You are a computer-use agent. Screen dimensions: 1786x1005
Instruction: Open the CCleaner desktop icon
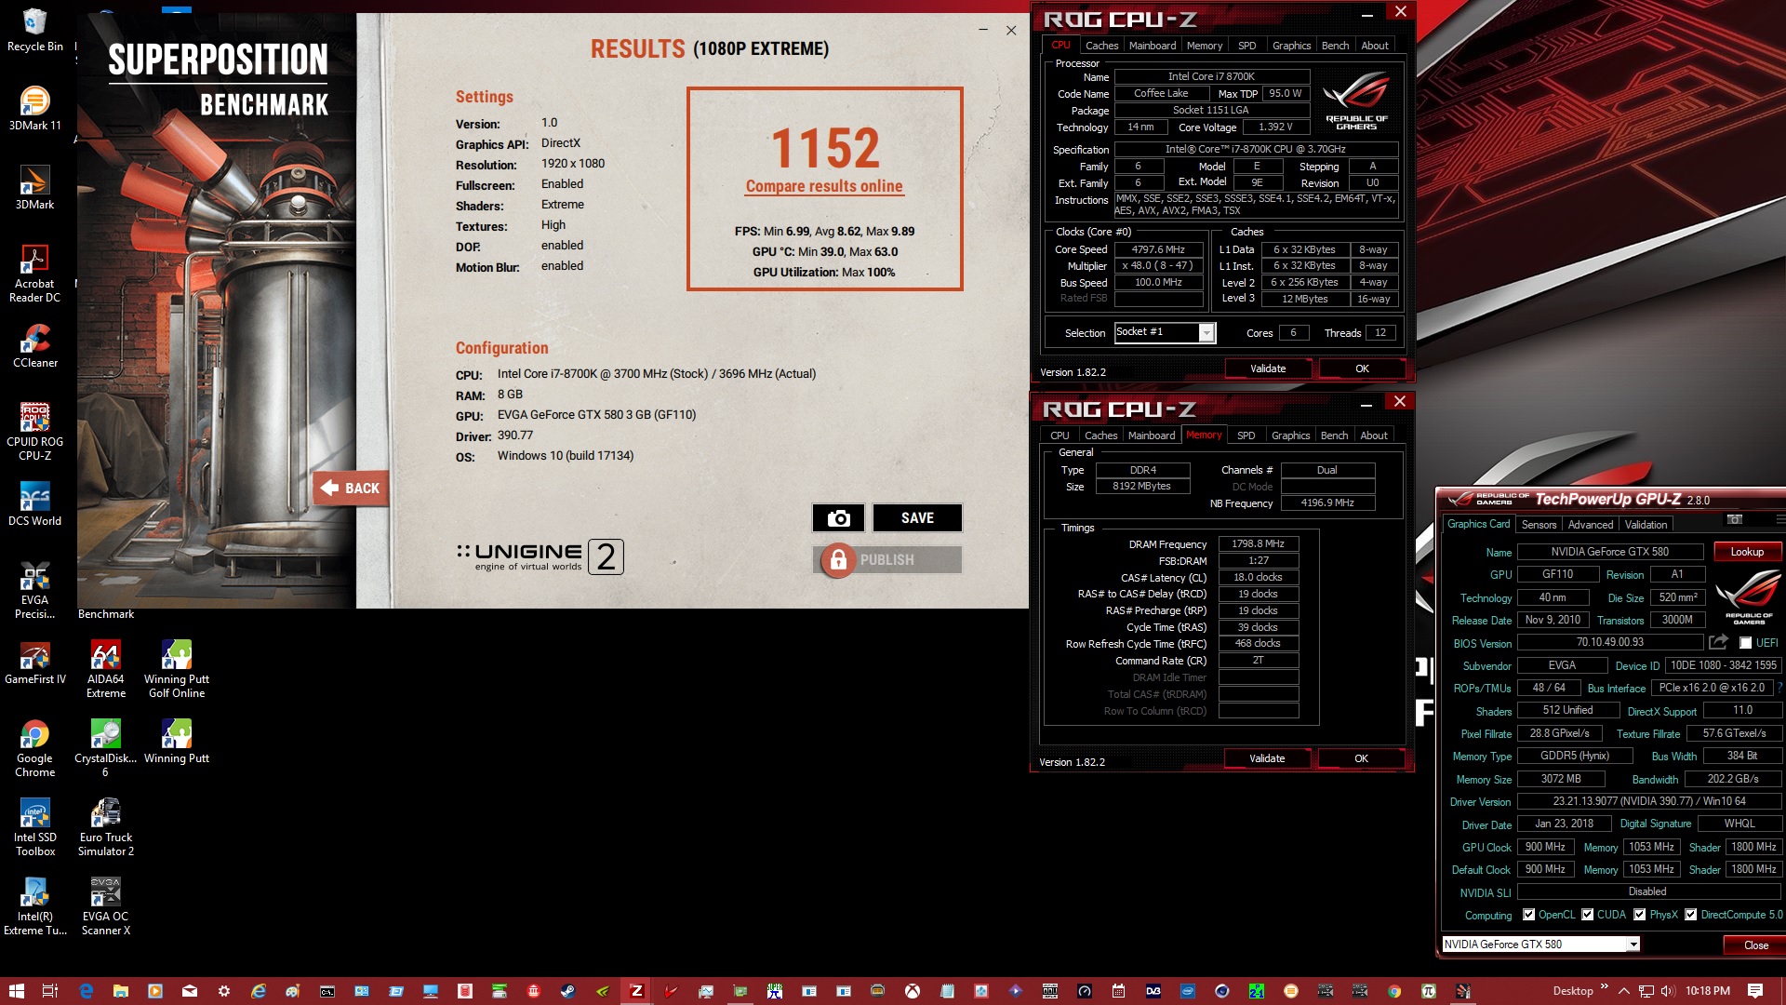(35, 346)
